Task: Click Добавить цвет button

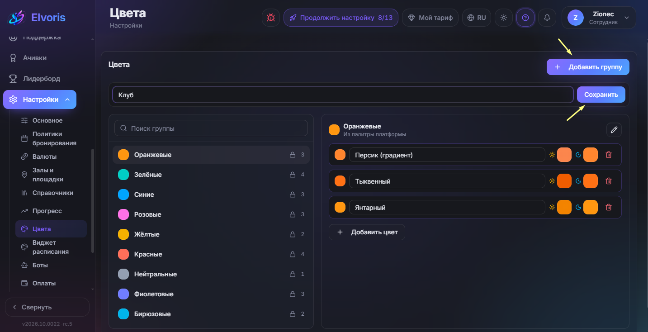Action: point(367,232)
